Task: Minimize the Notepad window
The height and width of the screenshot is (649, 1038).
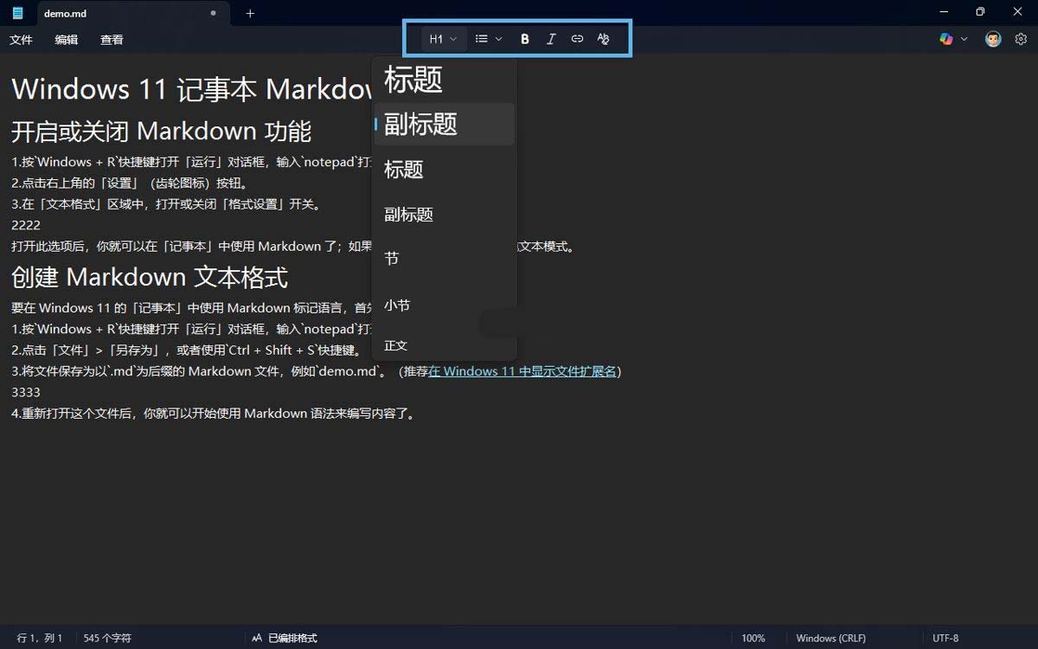Action: tap(943, 12)
